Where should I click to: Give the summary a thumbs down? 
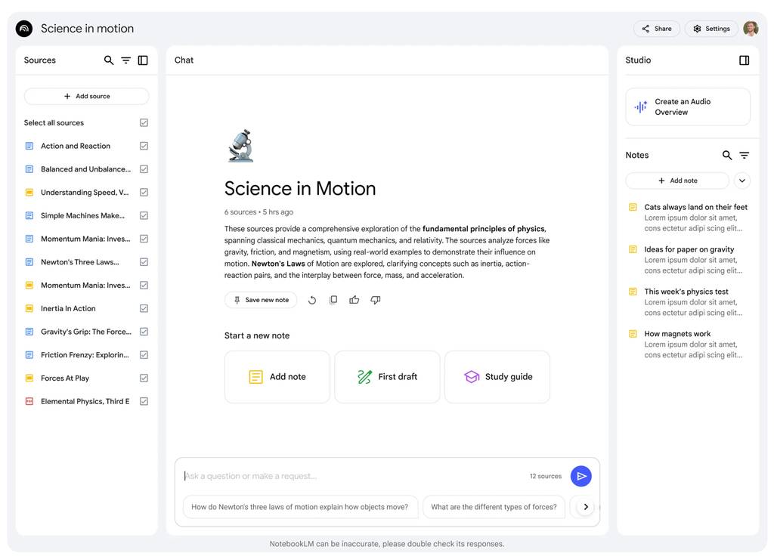pos(376,300)
